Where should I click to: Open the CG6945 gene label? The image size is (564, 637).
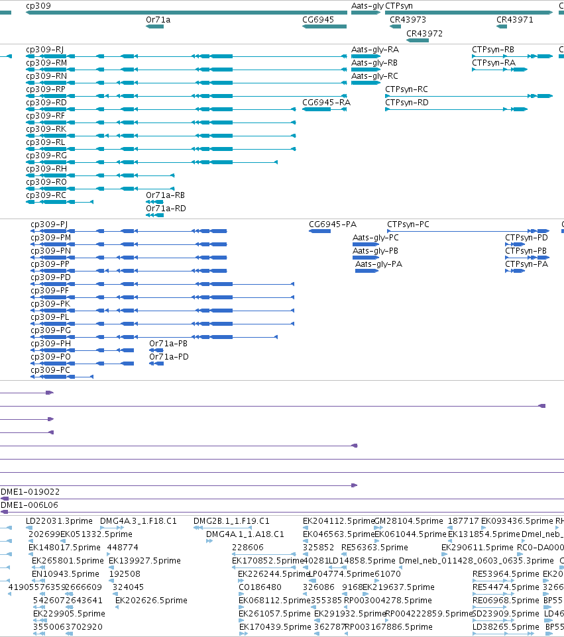click(318, 19)
